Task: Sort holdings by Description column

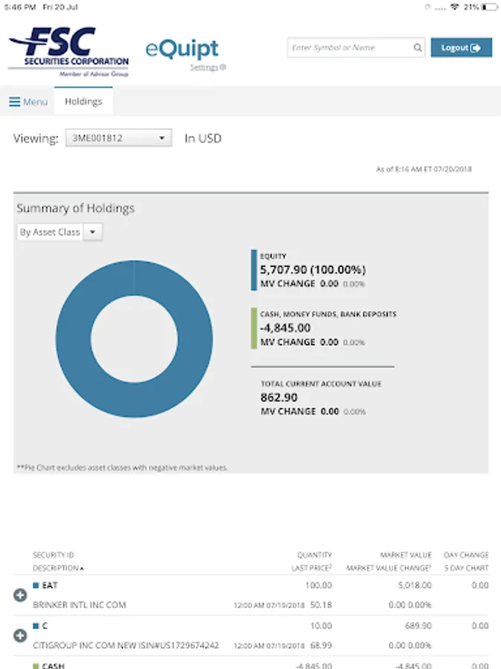Action: point(56,568)
